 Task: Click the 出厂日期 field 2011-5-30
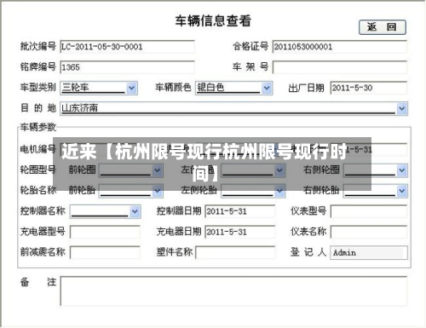tap(369, 88)
